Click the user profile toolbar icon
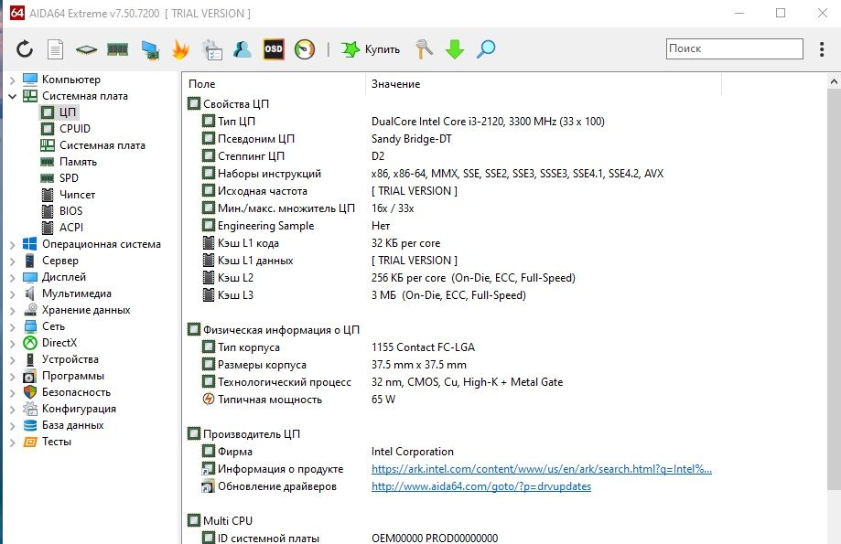The width and height of the screenshot is (841, 544). tap(242, 49)
